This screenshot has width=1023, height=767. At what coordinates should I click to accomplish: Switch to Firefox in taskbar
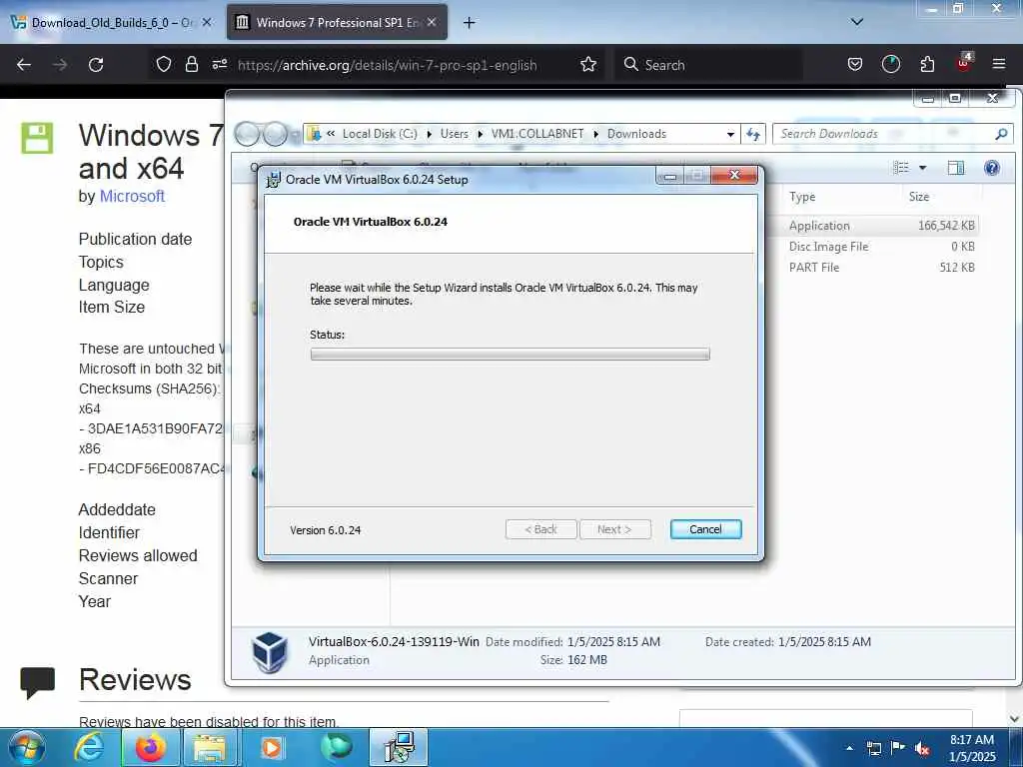click(x=151, y=747)
